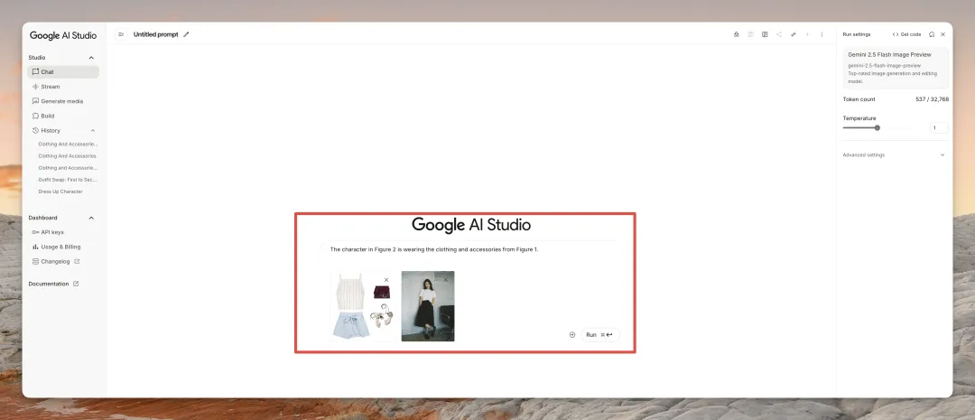Collapse the Dashboard section in sidebar
975x420 pixels.
pos(91,218)
